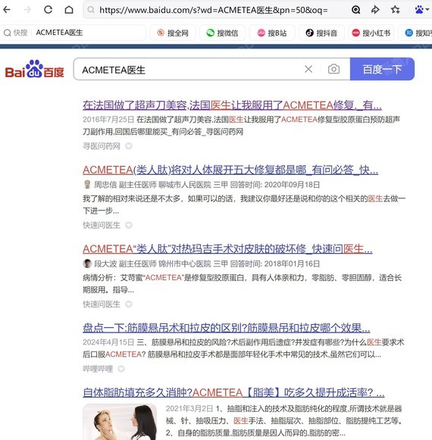Reload the page with the refresh icon
This screenshot has width=432, height=440.
tap(48, 10)
